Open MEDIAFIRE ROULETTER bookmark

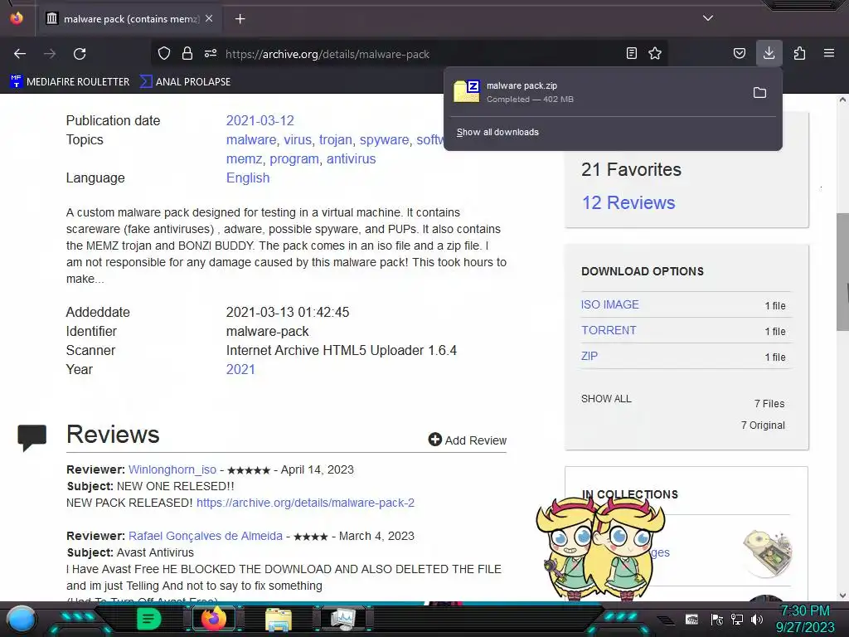coord(70,82)
